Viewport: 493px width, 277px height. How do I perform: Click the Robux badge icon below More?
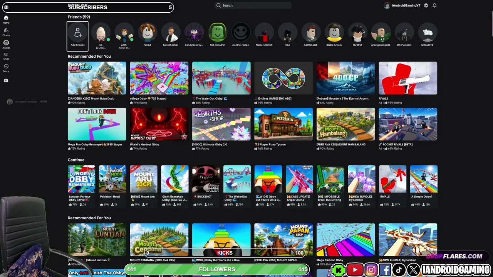click(x=6, y=80)
